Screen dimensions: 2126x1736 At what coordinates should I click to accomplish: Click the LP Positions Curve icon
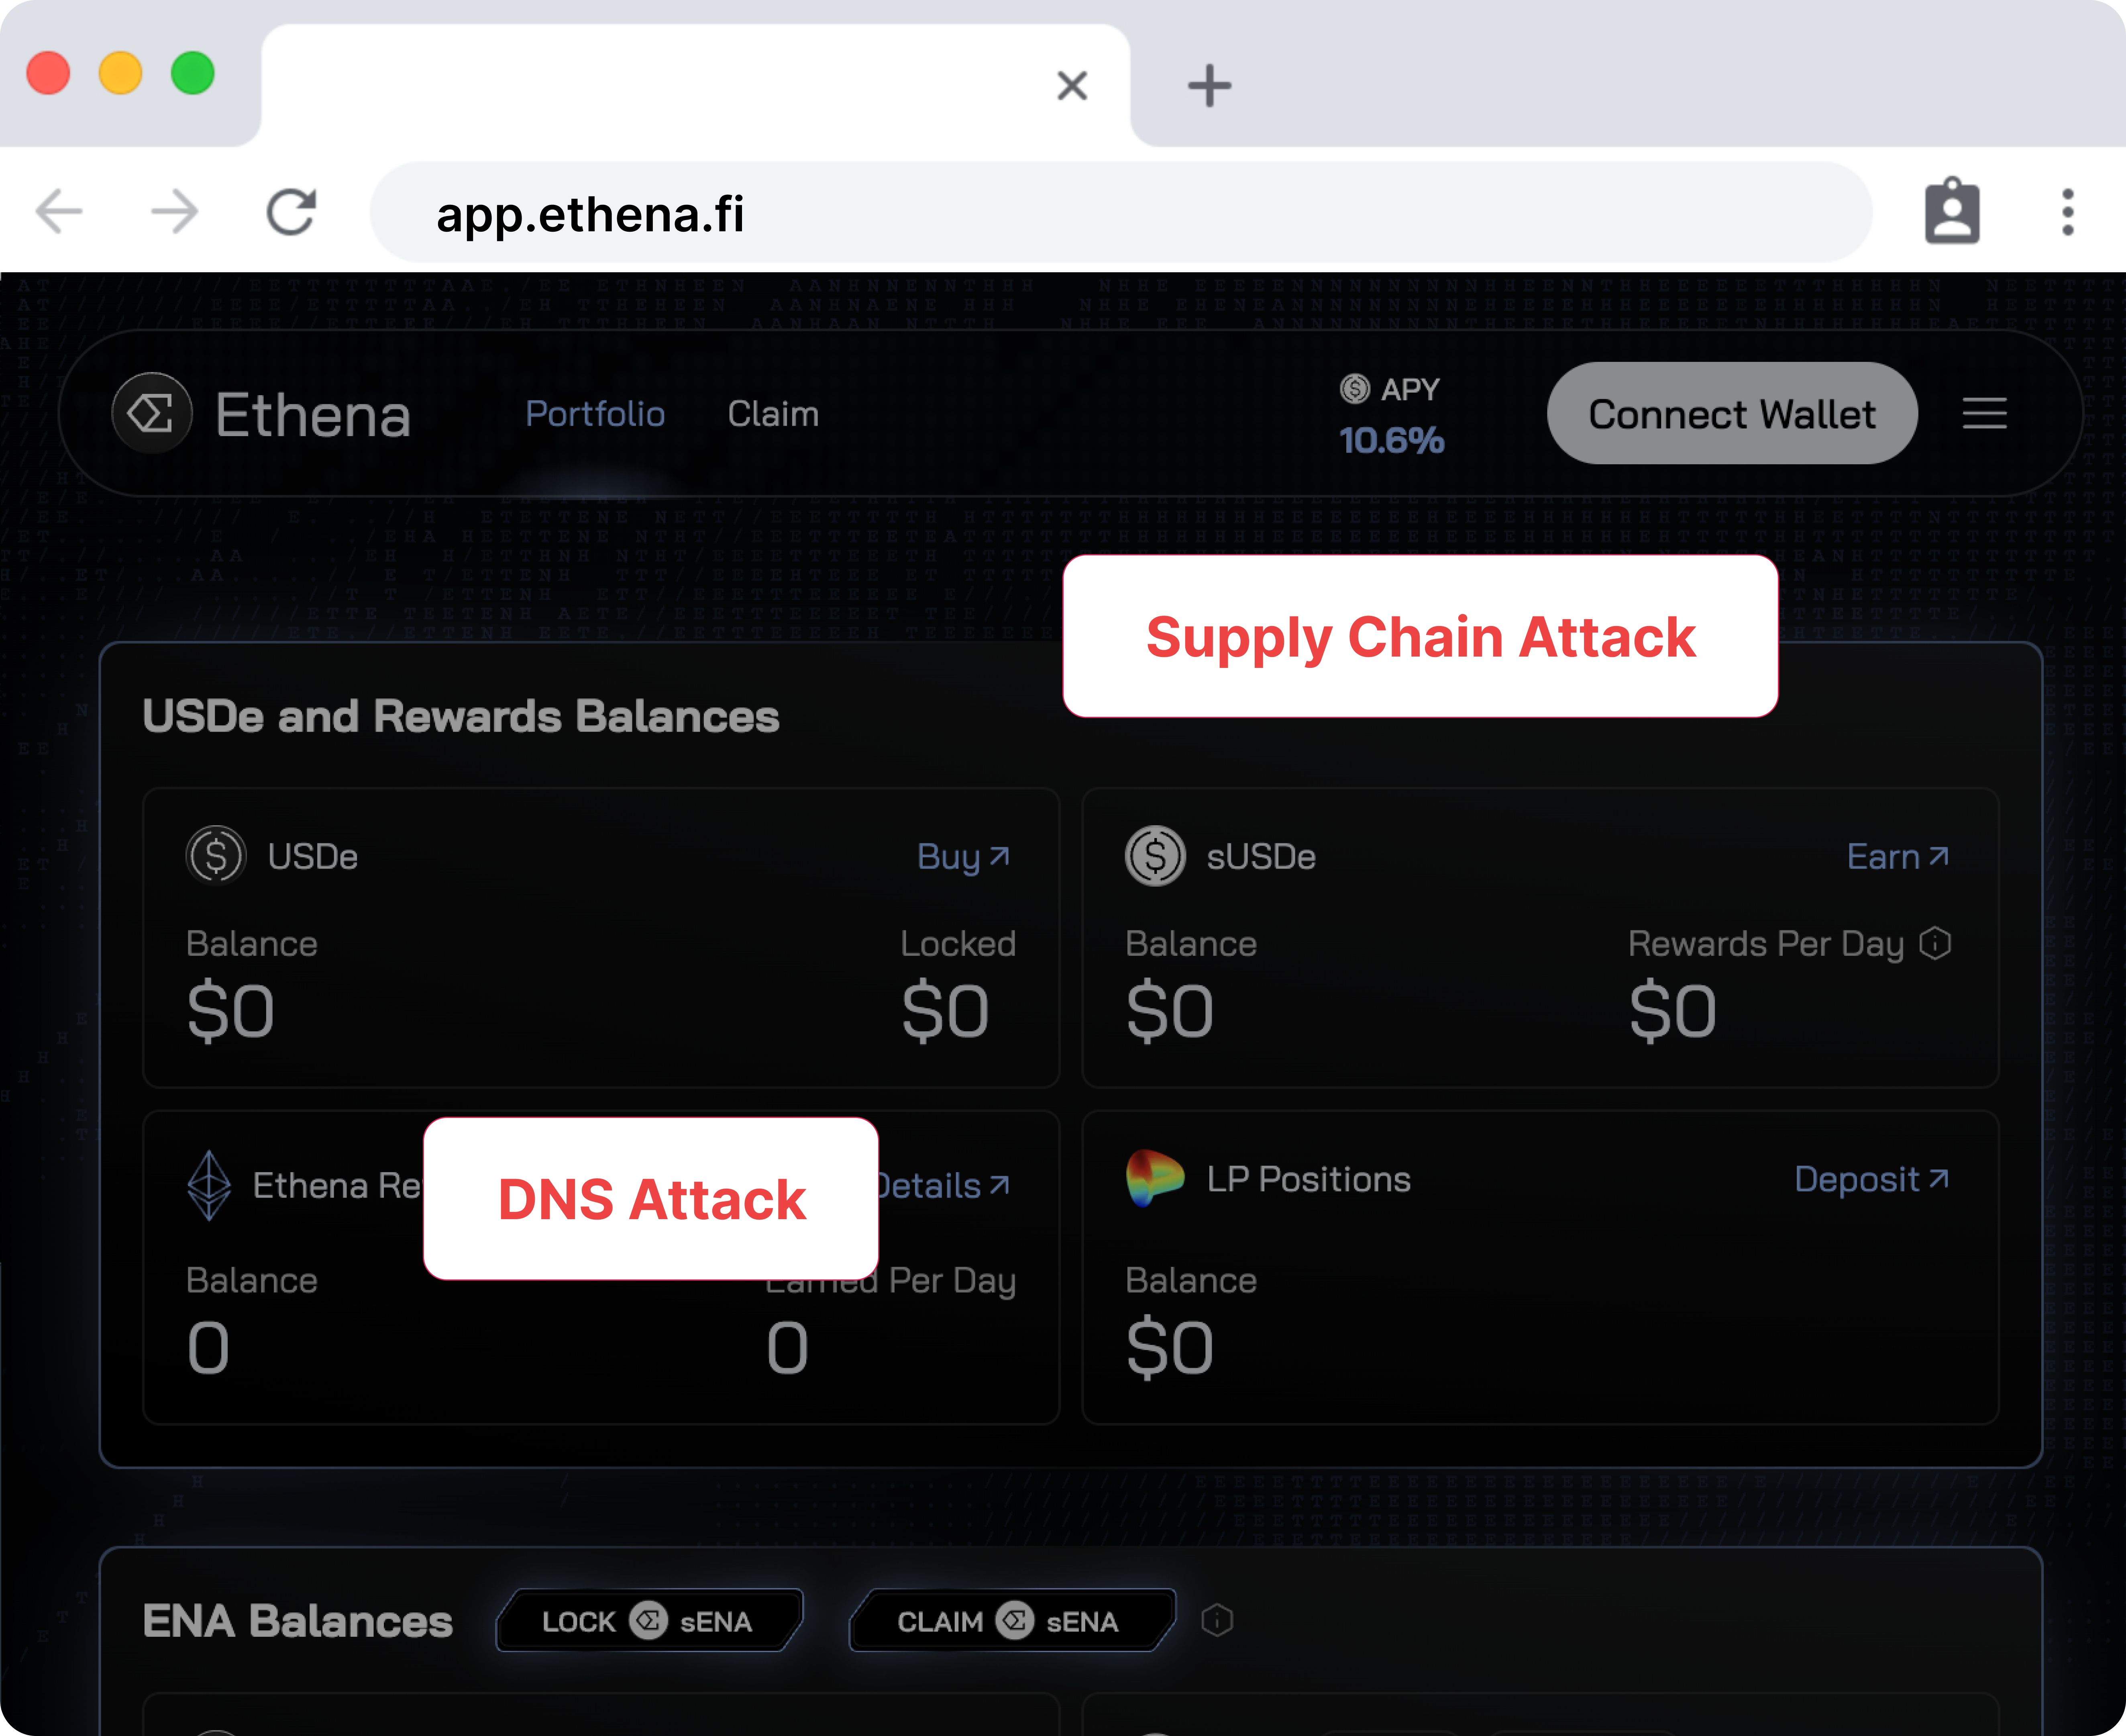[x=1155, y=1178]
